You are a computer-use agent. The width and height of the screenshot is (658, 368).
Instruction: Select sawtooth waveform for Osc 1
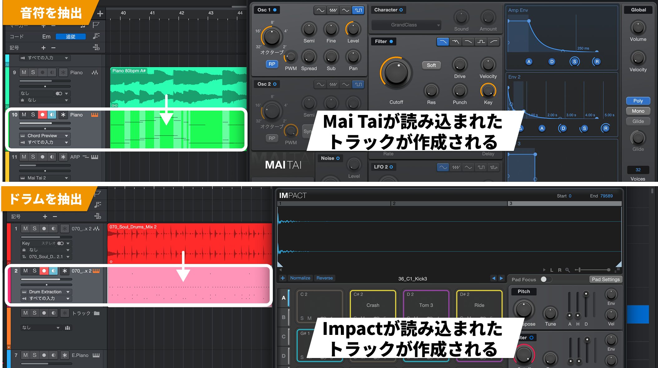(333, 10)
